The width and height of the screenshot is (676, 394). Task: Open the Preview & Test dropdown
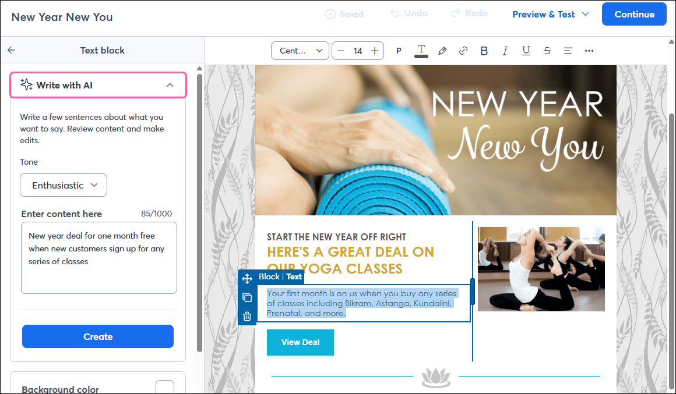point(550,14)
